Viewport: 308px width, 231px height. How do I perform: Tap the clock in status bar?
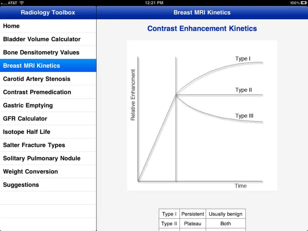coord(154,3)
